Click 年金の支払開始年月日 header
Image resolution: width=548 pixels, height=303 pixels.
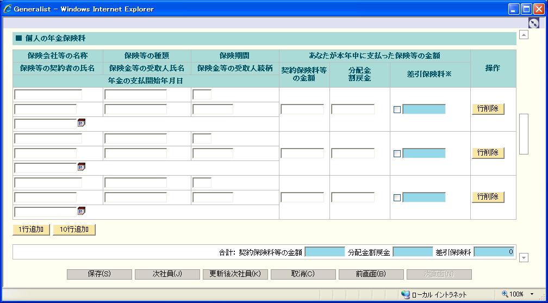coord(146,81)
